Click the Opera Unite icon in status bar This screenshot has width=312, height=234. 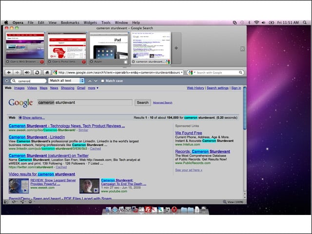[x=22, y=202]
